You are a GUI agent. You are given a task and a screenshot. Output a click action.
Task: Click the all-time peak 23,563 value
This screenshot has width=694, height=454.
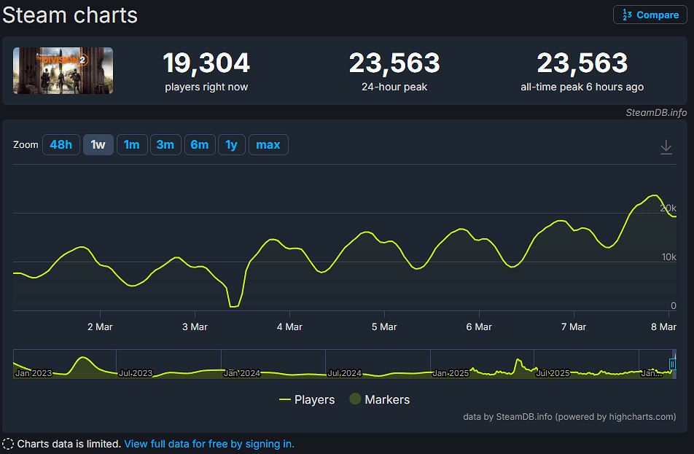click(x=582, y=63)
